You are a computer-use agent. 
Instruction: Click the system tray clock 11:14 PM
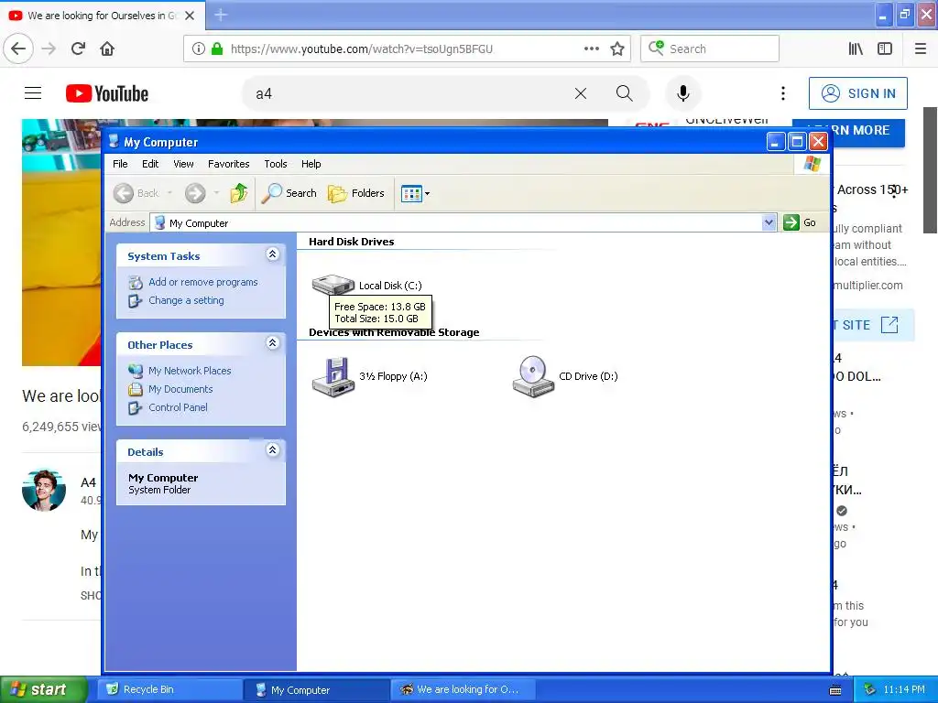click(x=903, y=689)
